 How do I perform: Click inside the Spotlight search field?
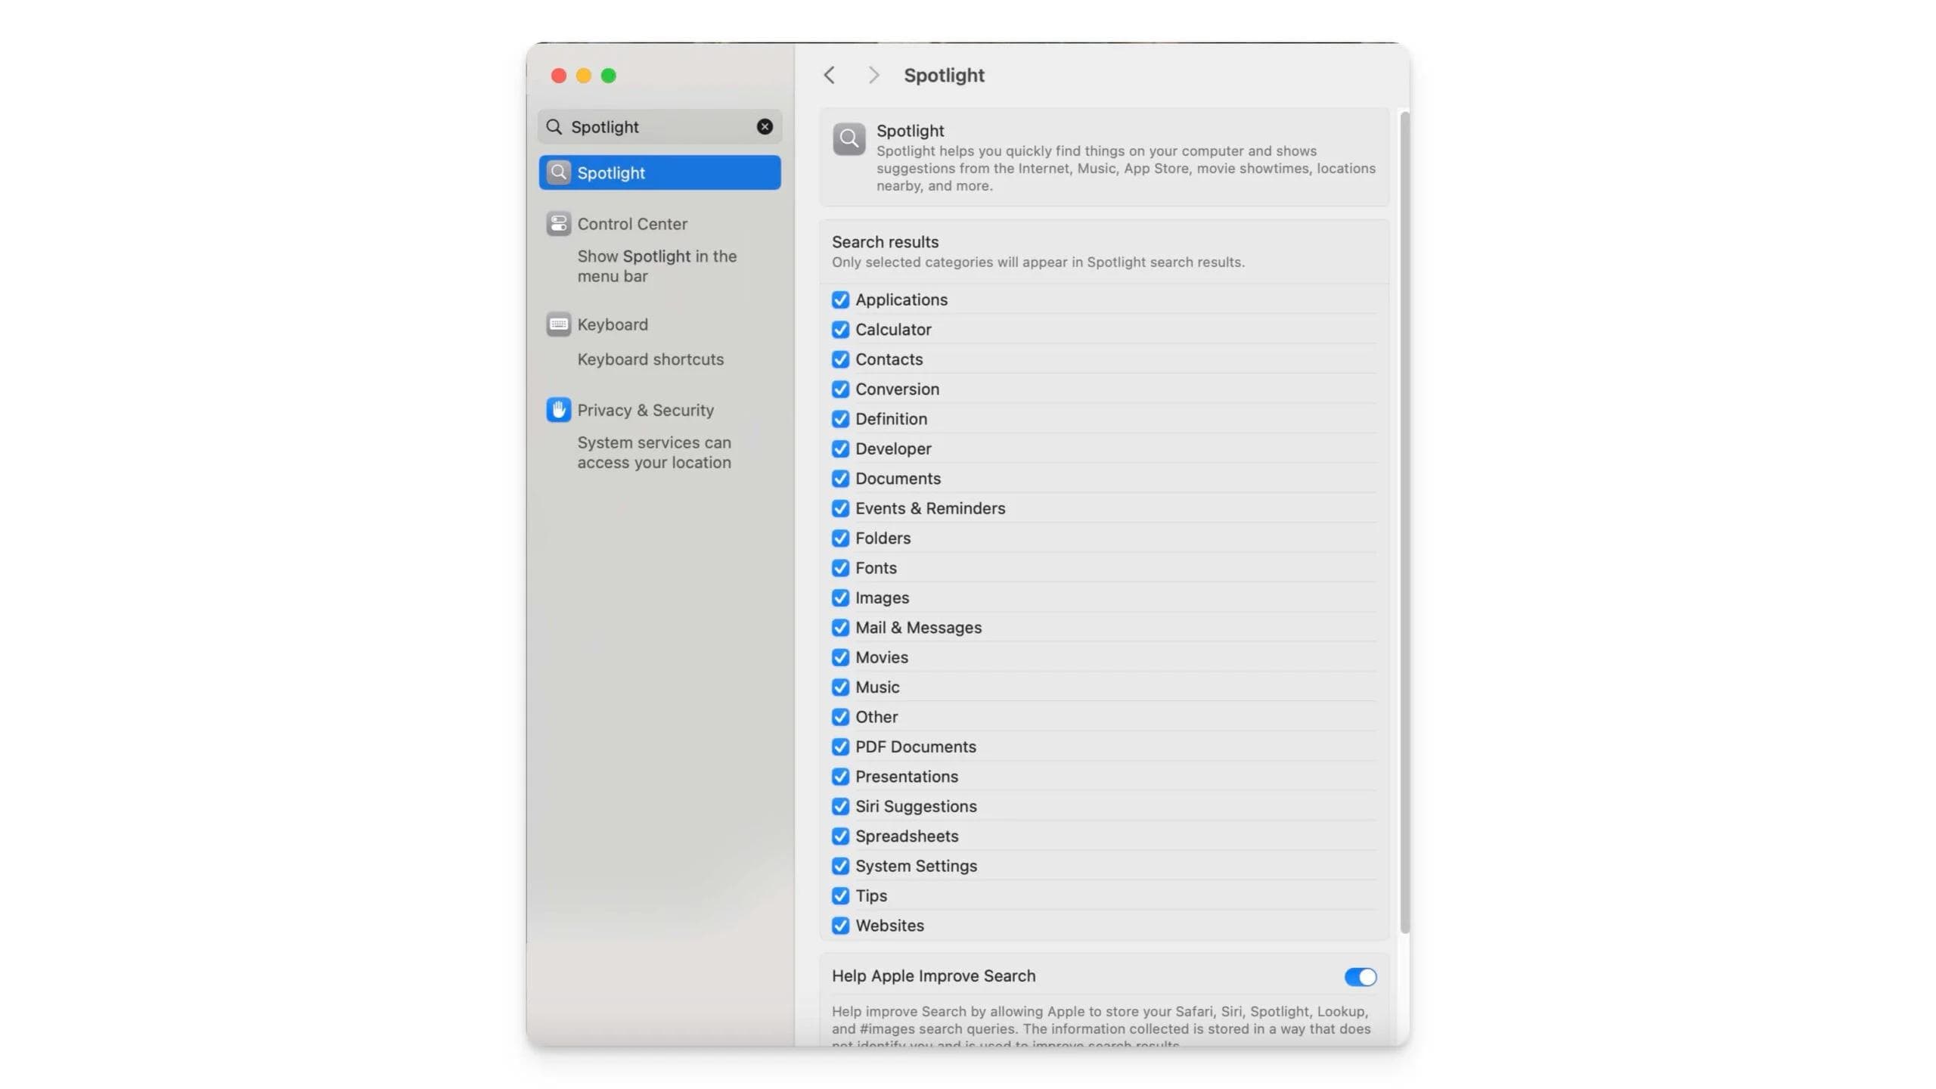tap(659, 126)
